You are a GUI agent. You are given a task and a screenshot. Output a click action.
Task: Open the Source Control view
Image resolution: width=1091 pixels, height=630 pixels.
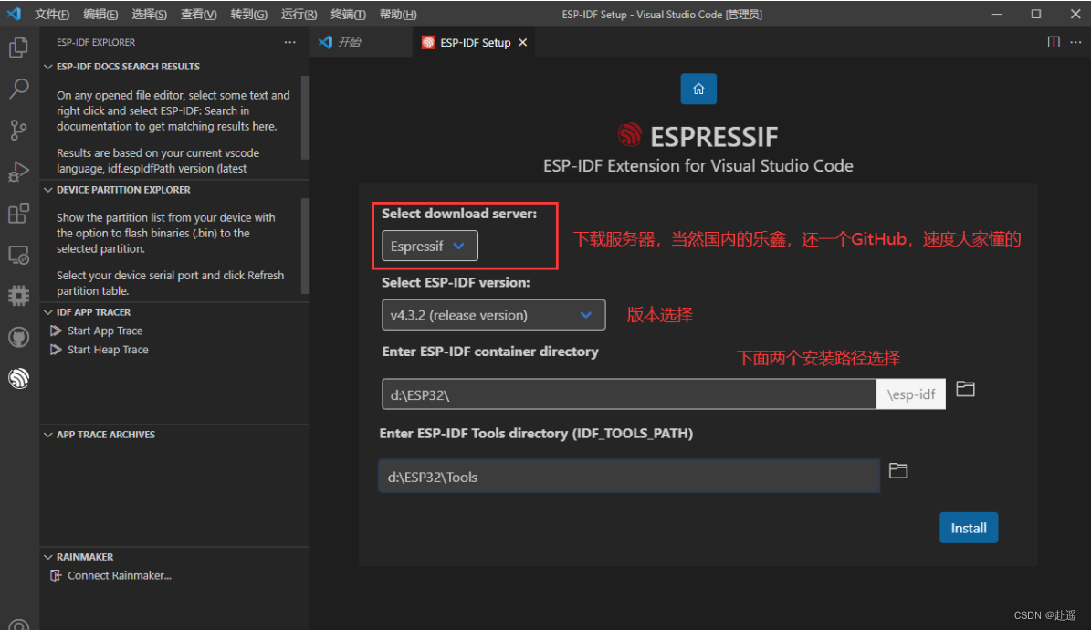(19, 130)
